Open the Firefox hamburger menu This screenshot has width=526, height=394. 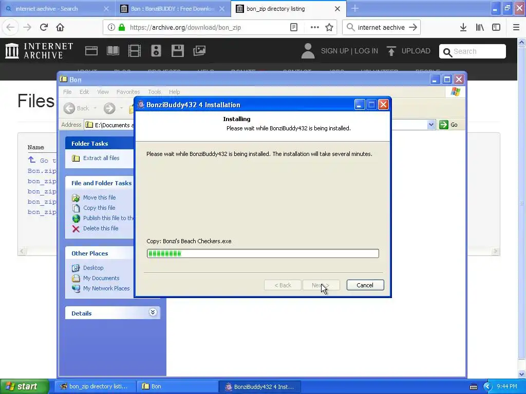(516, 28)
